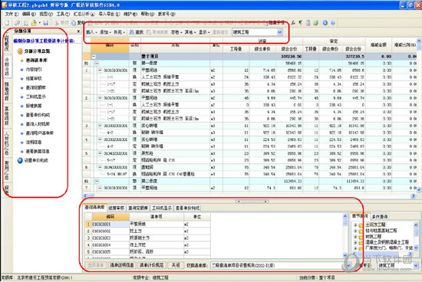
Task: Open the 切换清单库 combo box
Action: point(281,266)
